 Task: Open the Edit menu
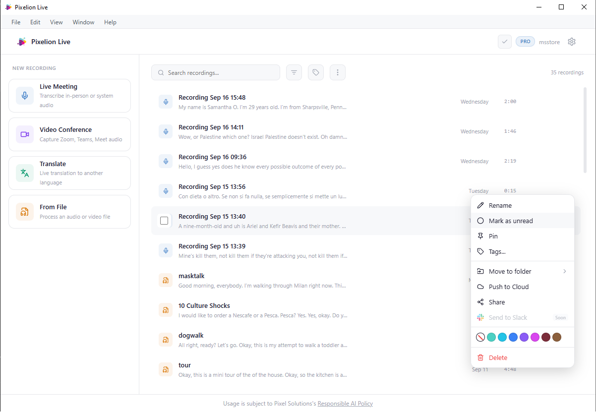(x=35, y=22)
